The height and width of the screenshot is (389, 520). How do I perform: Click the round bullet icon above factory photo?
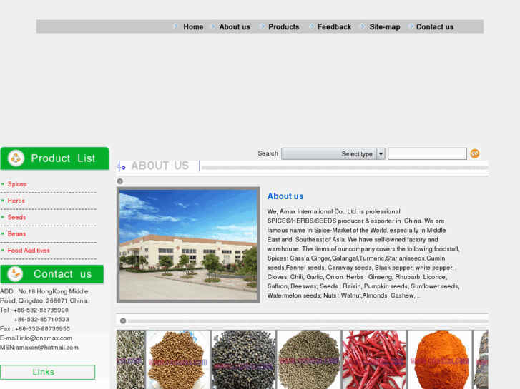click(x=120, y=181)
